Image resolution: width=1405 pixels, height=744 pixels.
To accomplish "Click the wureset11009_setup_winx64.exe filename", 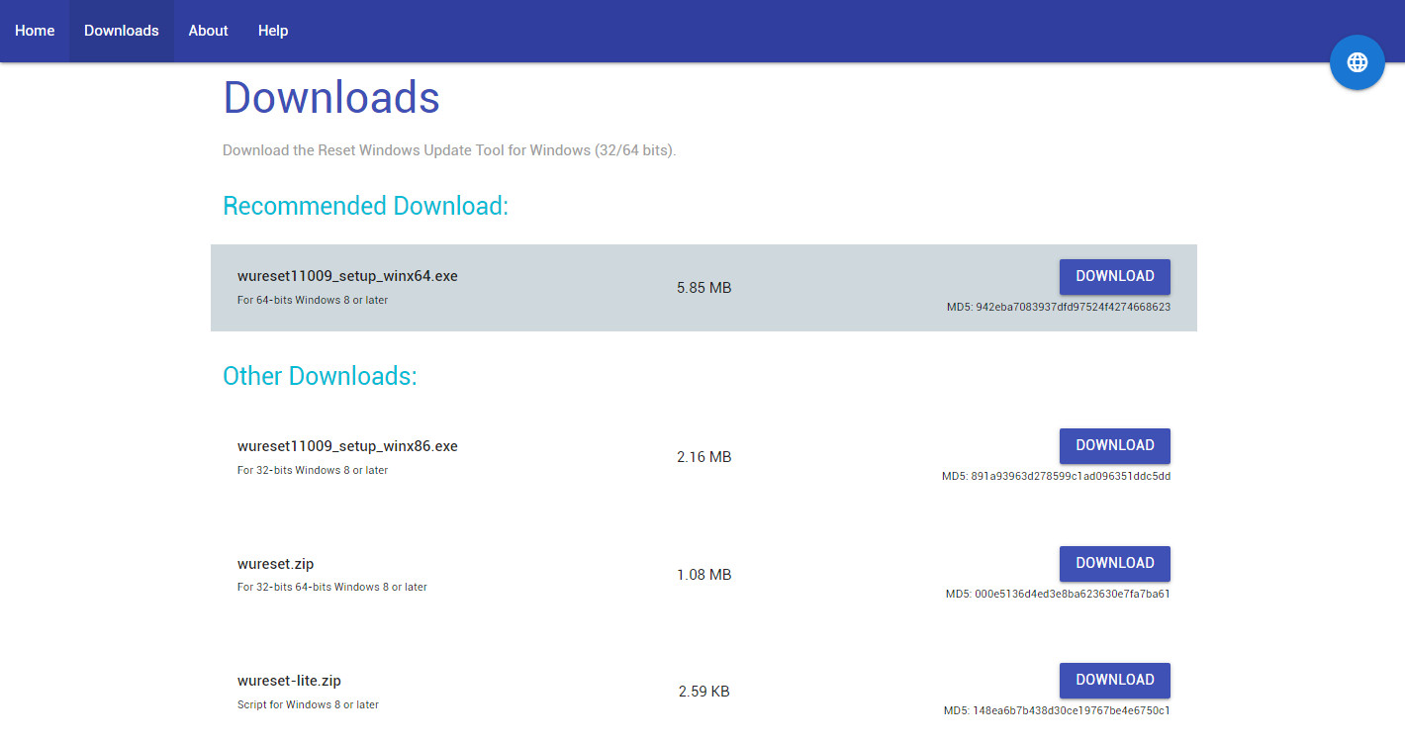I will coord(347,276).
